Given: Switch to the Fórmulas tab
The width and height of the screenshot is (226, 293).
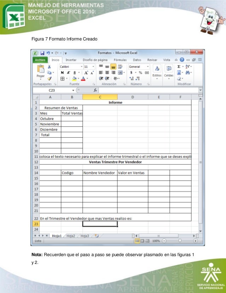Looking at the screenshot, I should click(x=120, y=60).
